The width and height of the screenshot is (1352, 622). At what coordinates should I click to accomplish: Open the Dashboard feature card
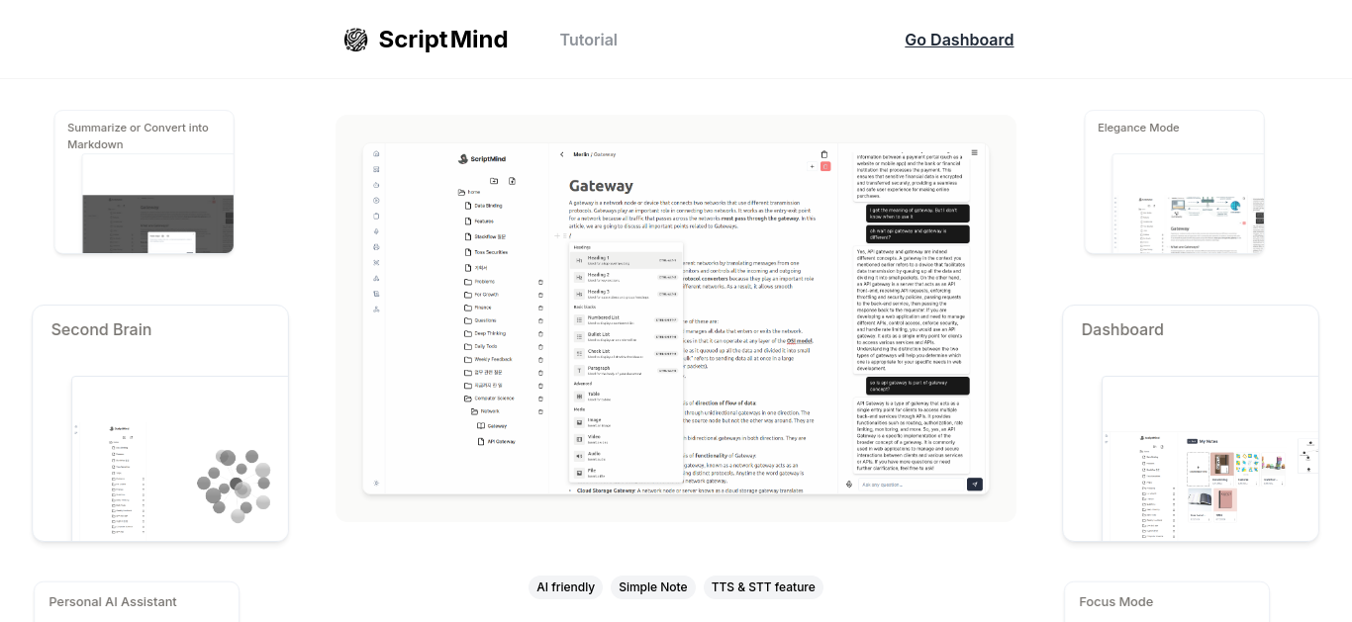tap(1191, 423)
